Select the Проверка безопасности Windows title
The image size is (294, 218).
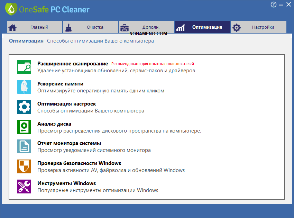(x=79, y=163)
